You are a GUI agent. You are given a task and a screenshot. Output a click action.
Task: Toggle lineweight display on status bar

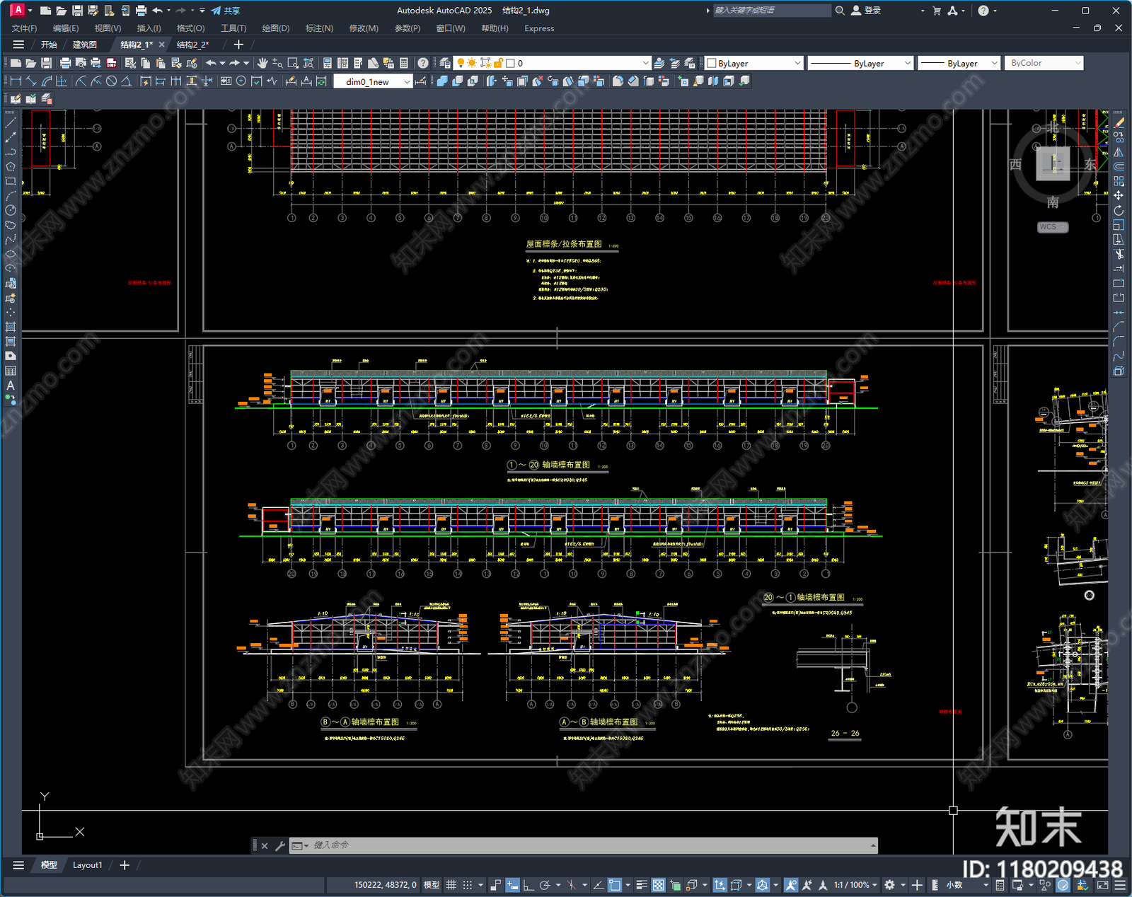tap(642, 885)
